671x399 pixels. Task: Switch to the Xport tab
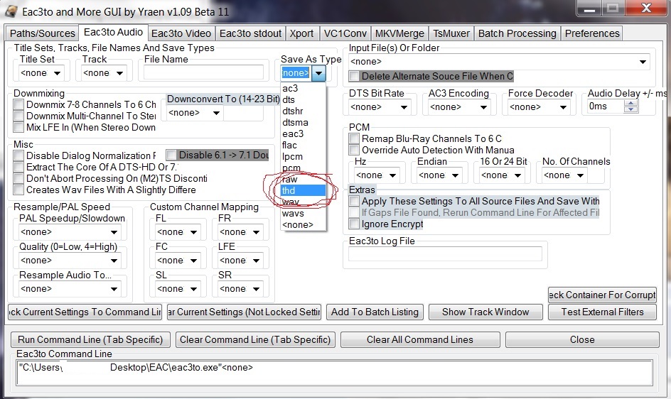point(301,33)
